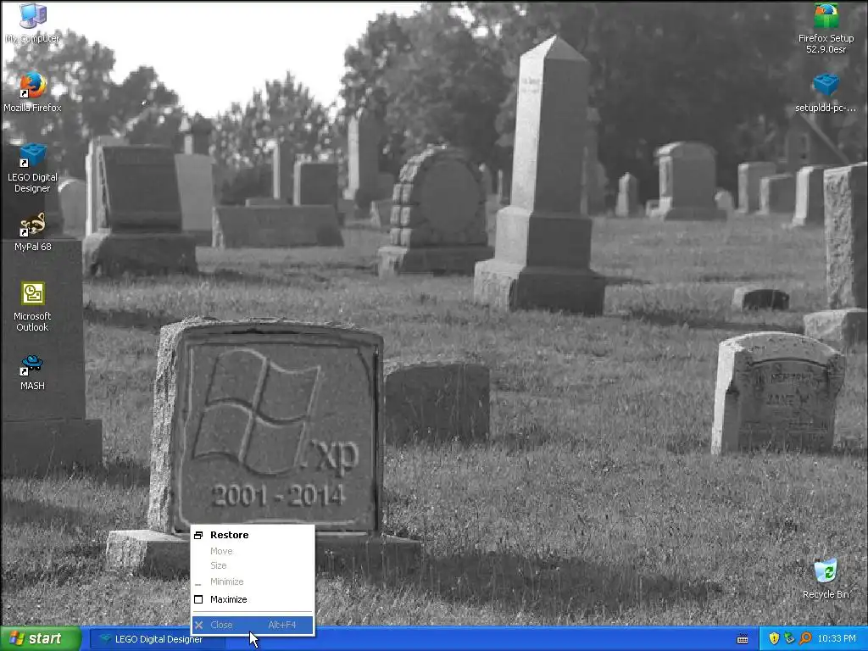
Task: Select the setupldd-pc installer icon
Action: click(826, 92)
